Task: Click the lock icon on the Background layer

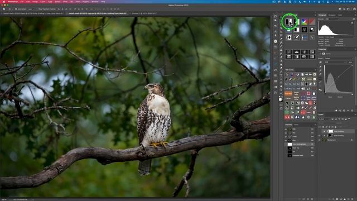Action: (x=351, y=140)
